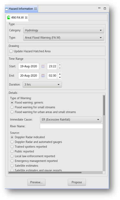120x200 pixels.
Task: Open the End date calendar picker icon
Action: point(43,76)
